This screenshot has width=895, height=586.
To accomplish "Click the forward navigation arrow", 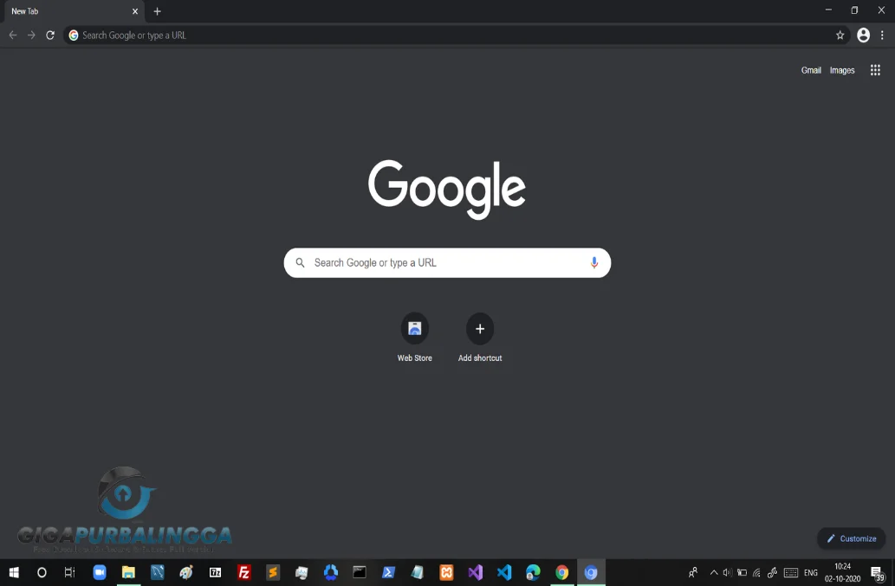I will 31,35.
